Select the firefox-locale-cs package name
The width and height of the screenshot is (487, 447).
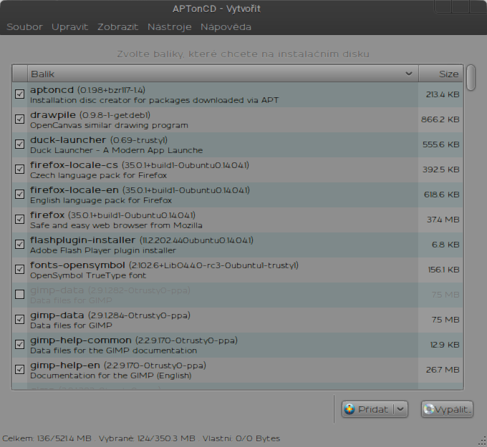pyautogui.click(x=74, y=165)
